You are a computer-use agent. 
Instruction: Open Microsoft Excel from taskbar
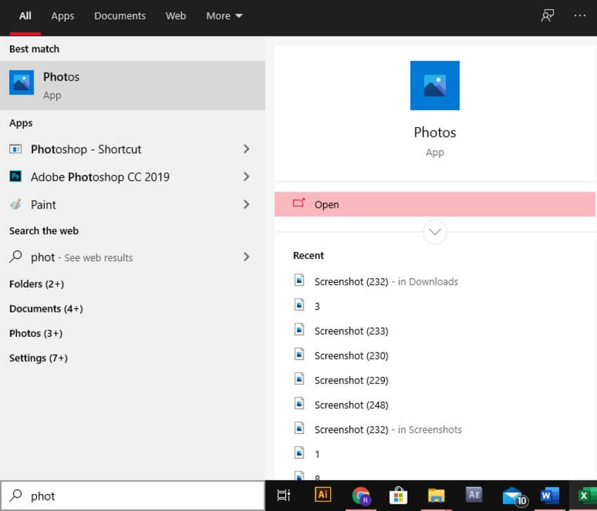[586, 496]
